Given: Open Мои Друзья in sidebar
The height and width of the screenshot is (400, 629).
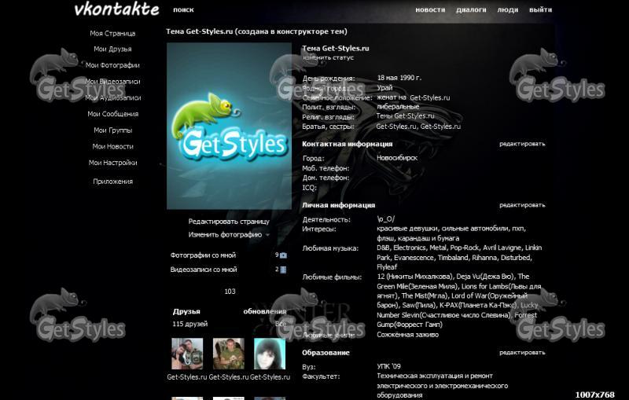Looking at the screenshot, I should [112, 49].
